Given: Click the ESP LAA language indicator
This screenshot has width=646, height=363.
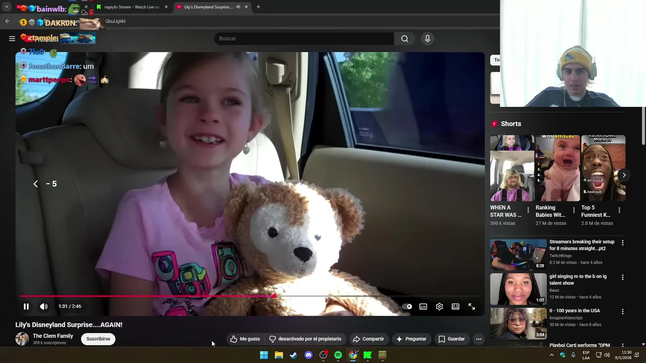Looking at the screenshot, I should (586, 355).
